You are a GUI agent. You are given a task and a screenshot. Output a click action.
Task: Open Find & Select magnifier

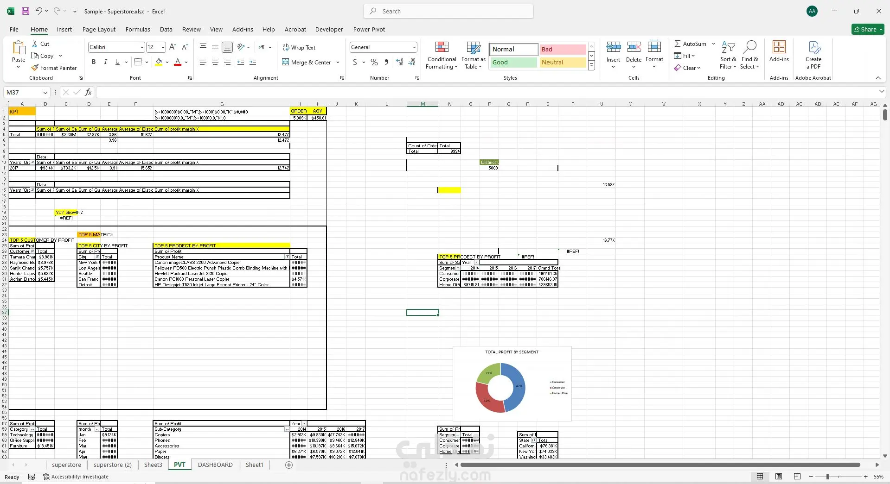click(x=749, y=55)
